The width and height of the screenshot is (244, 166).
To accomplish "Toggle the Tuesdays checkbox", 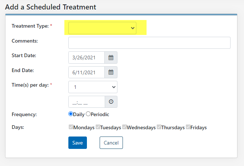I will click(98, 127).
